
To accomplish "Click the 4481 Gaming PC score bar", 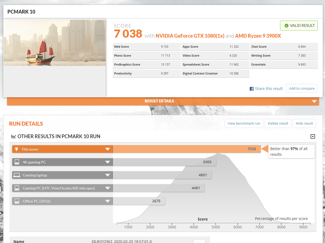I will (x=159, y=188).
